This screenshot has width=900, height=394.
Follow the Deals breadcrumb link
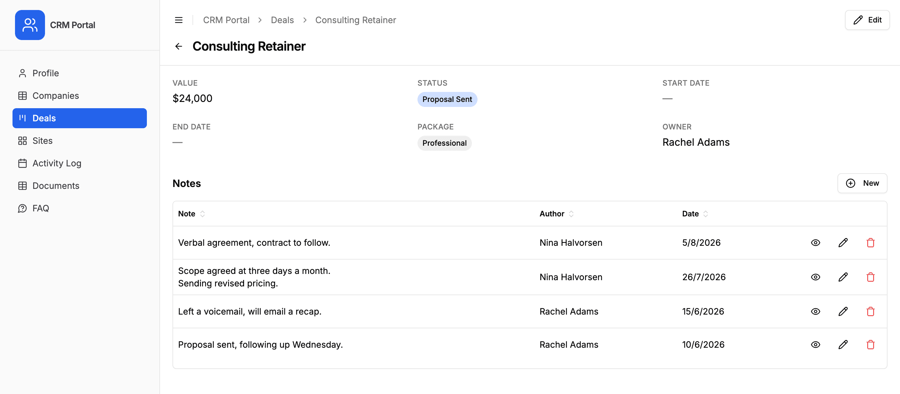(x=282, y=20)
